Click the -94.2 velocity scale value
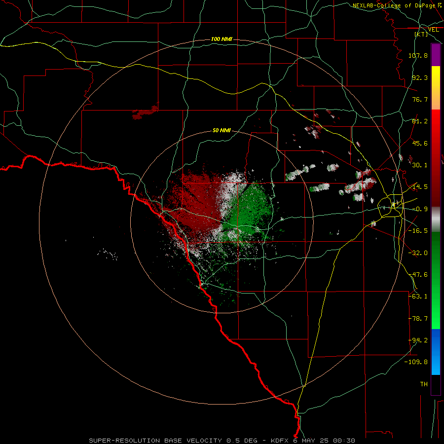The height and width of the screenshot is (444, 444). tap(418, 340)
